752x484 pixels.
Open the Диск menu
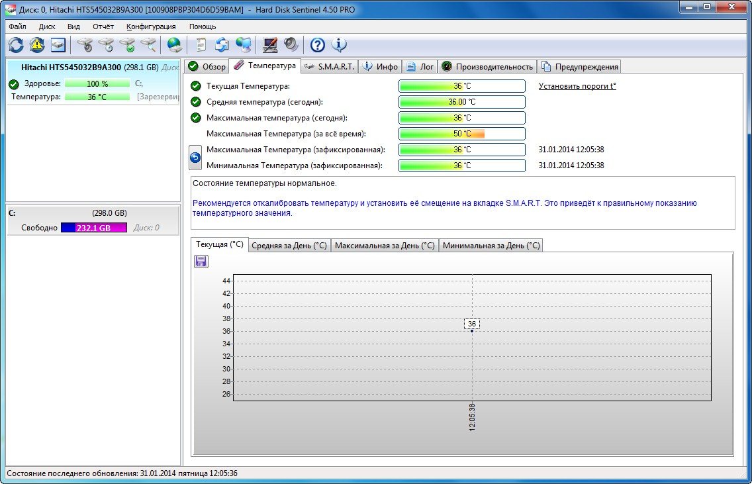47,26
